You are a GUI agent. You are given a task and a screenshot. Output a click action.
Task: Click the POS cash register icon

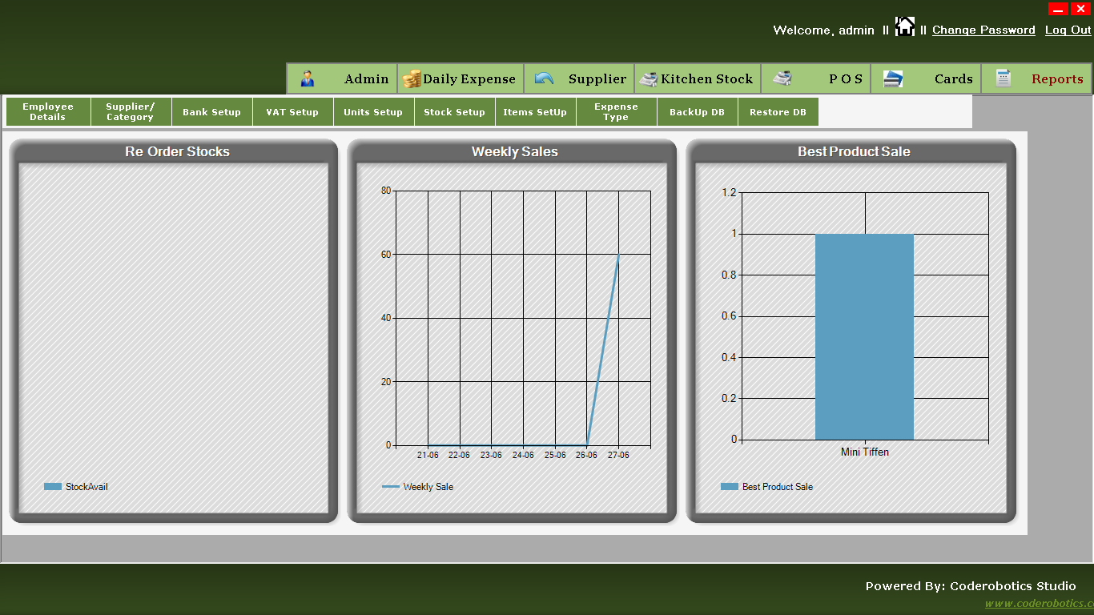click(782, 78)
